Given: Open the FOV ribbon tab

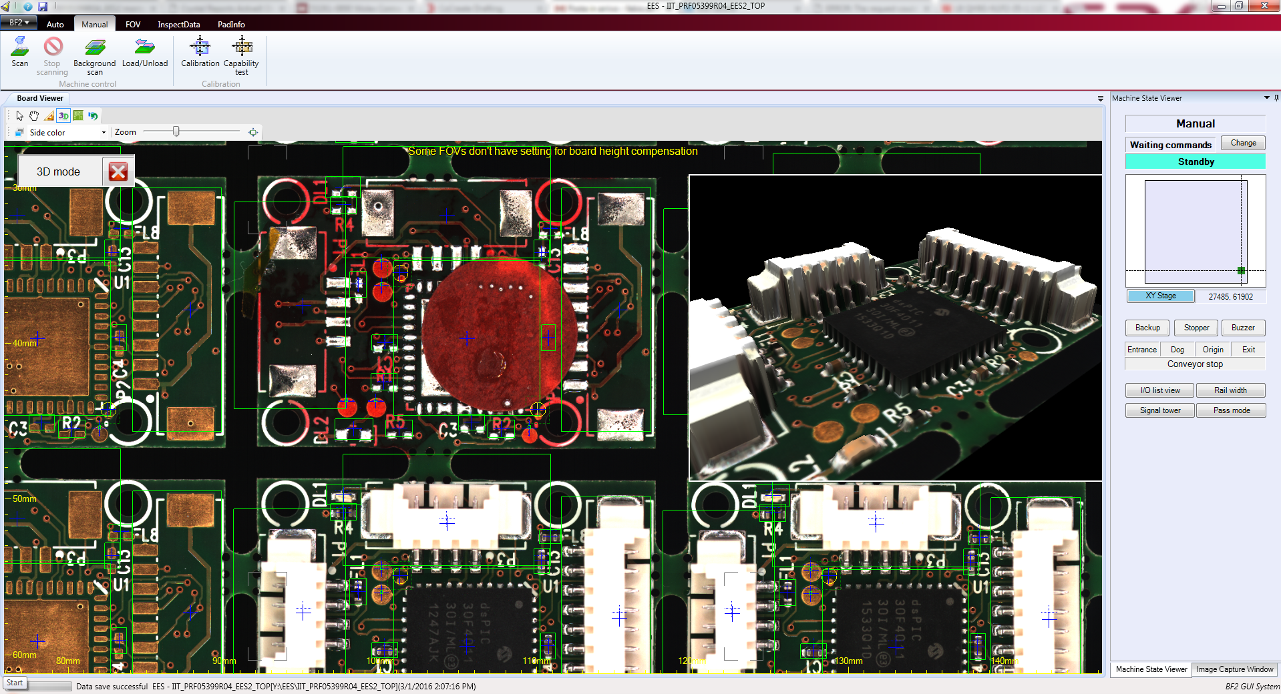Looking at the screenshot, I should 133,24.
